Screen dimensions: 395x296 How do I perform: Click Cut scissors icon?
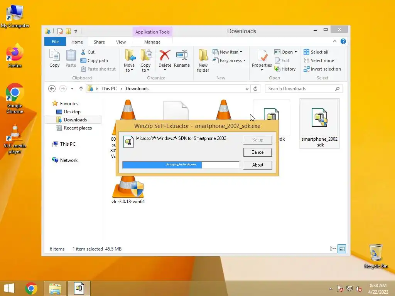tap(83, 52)
